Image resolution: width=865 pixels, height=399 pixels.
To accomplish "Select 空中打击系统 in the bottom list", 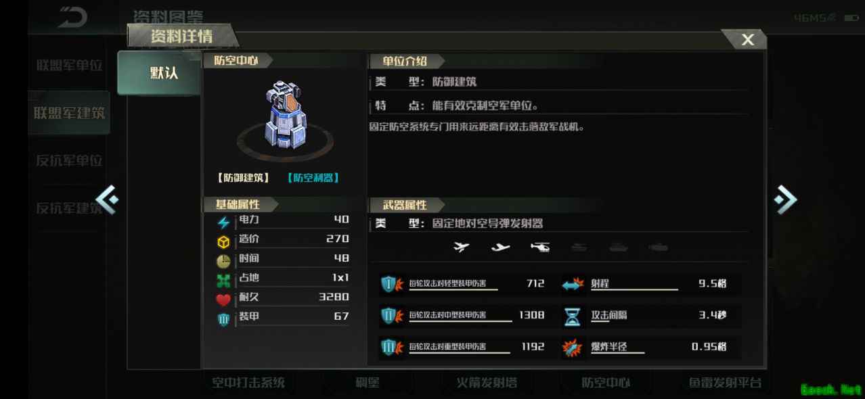I will (x=248, y=383).
